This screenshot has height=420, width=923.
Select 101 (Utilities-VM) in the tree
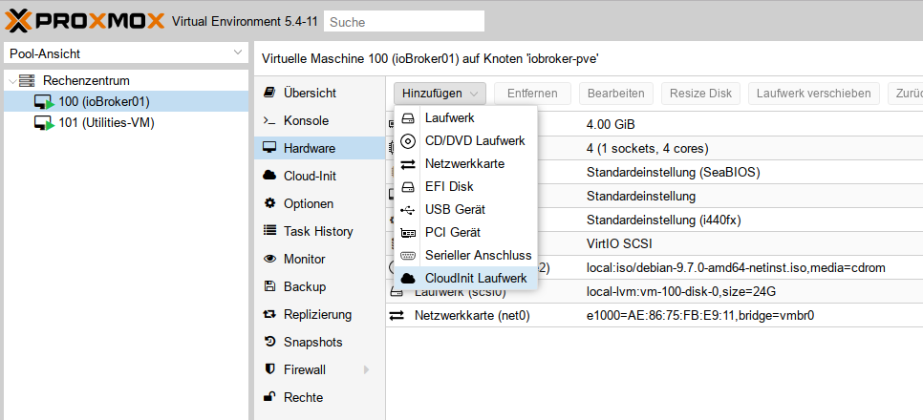tap(126, 123)
